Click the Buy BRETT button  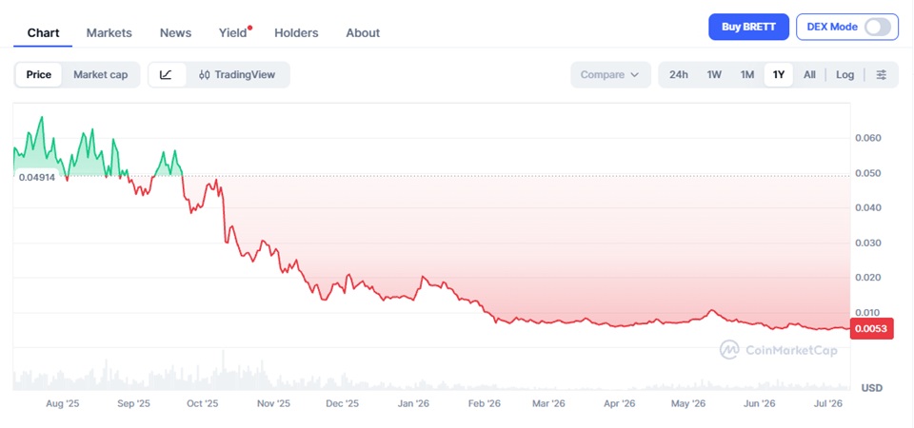[748, 27]
